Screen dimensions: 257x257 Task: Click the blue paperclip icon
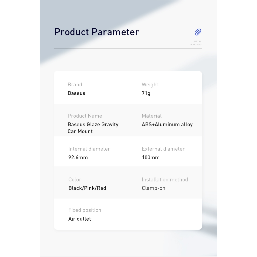click(198, 32)
